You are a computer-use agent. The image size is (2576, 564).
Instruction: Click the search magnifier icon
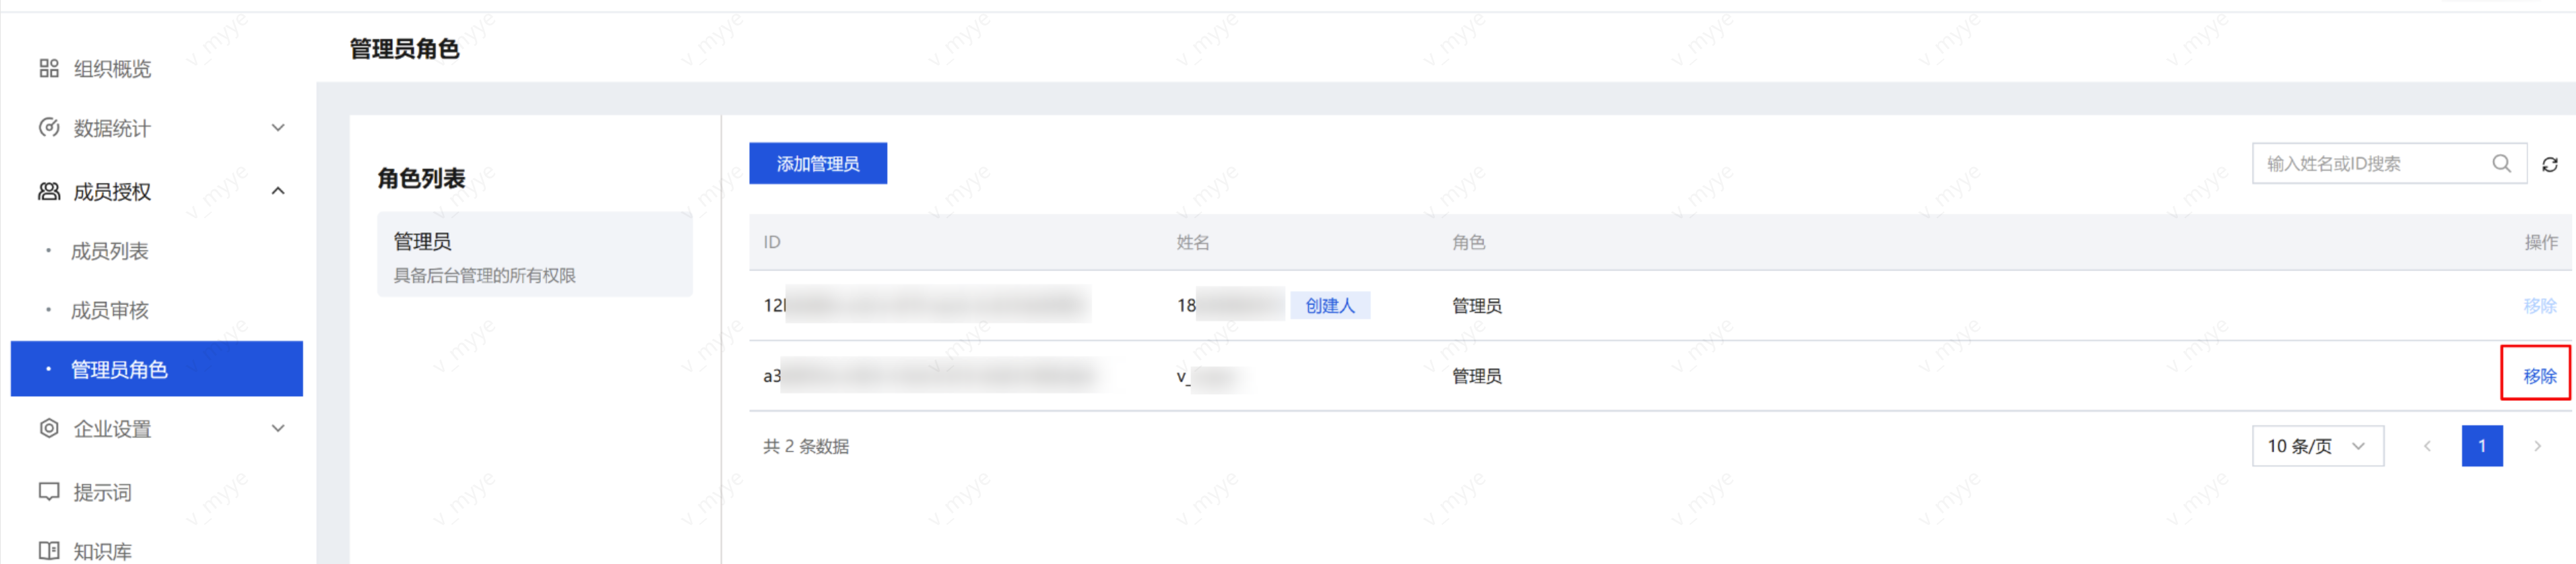coord(2501,164)
